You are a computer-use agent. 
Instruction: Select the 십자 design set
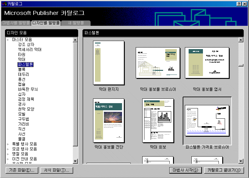coord(21,94)
